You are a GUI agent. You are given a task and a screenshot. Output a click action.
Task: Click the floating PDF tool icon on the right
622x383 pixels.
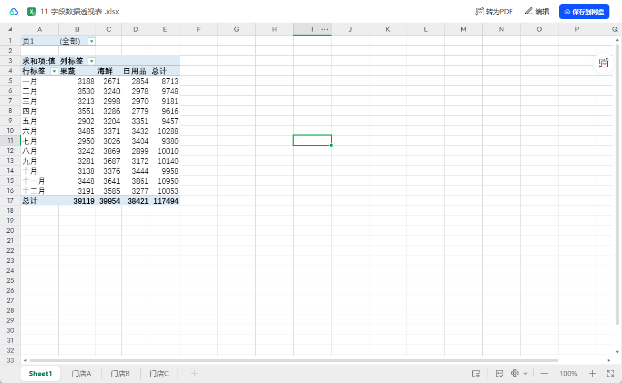coord(604,63)
